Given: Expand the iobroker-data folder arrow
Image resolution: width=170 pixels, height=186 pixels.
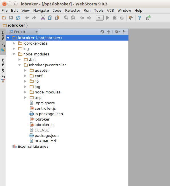Looking at the screenshot, I should [14, 43].
